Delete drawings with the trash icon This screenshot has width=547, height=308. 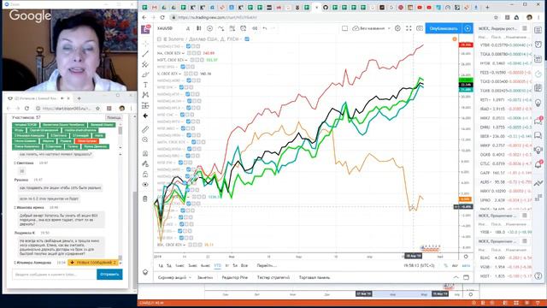145,198
